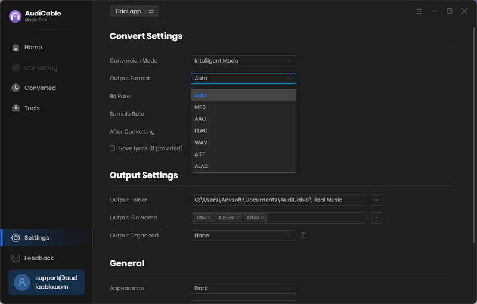Minimize the AudiCable window
477x304 pixels.
434,11
